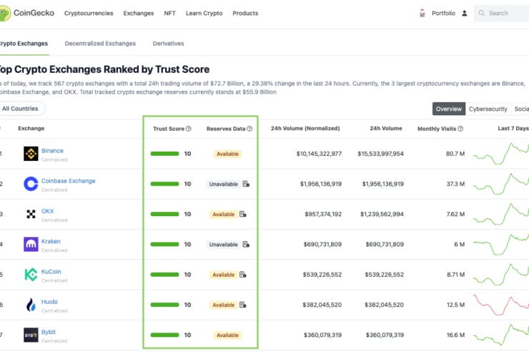Click the OKX logo icon
Viewport: 529px width, 352px height.
[31, 214]
